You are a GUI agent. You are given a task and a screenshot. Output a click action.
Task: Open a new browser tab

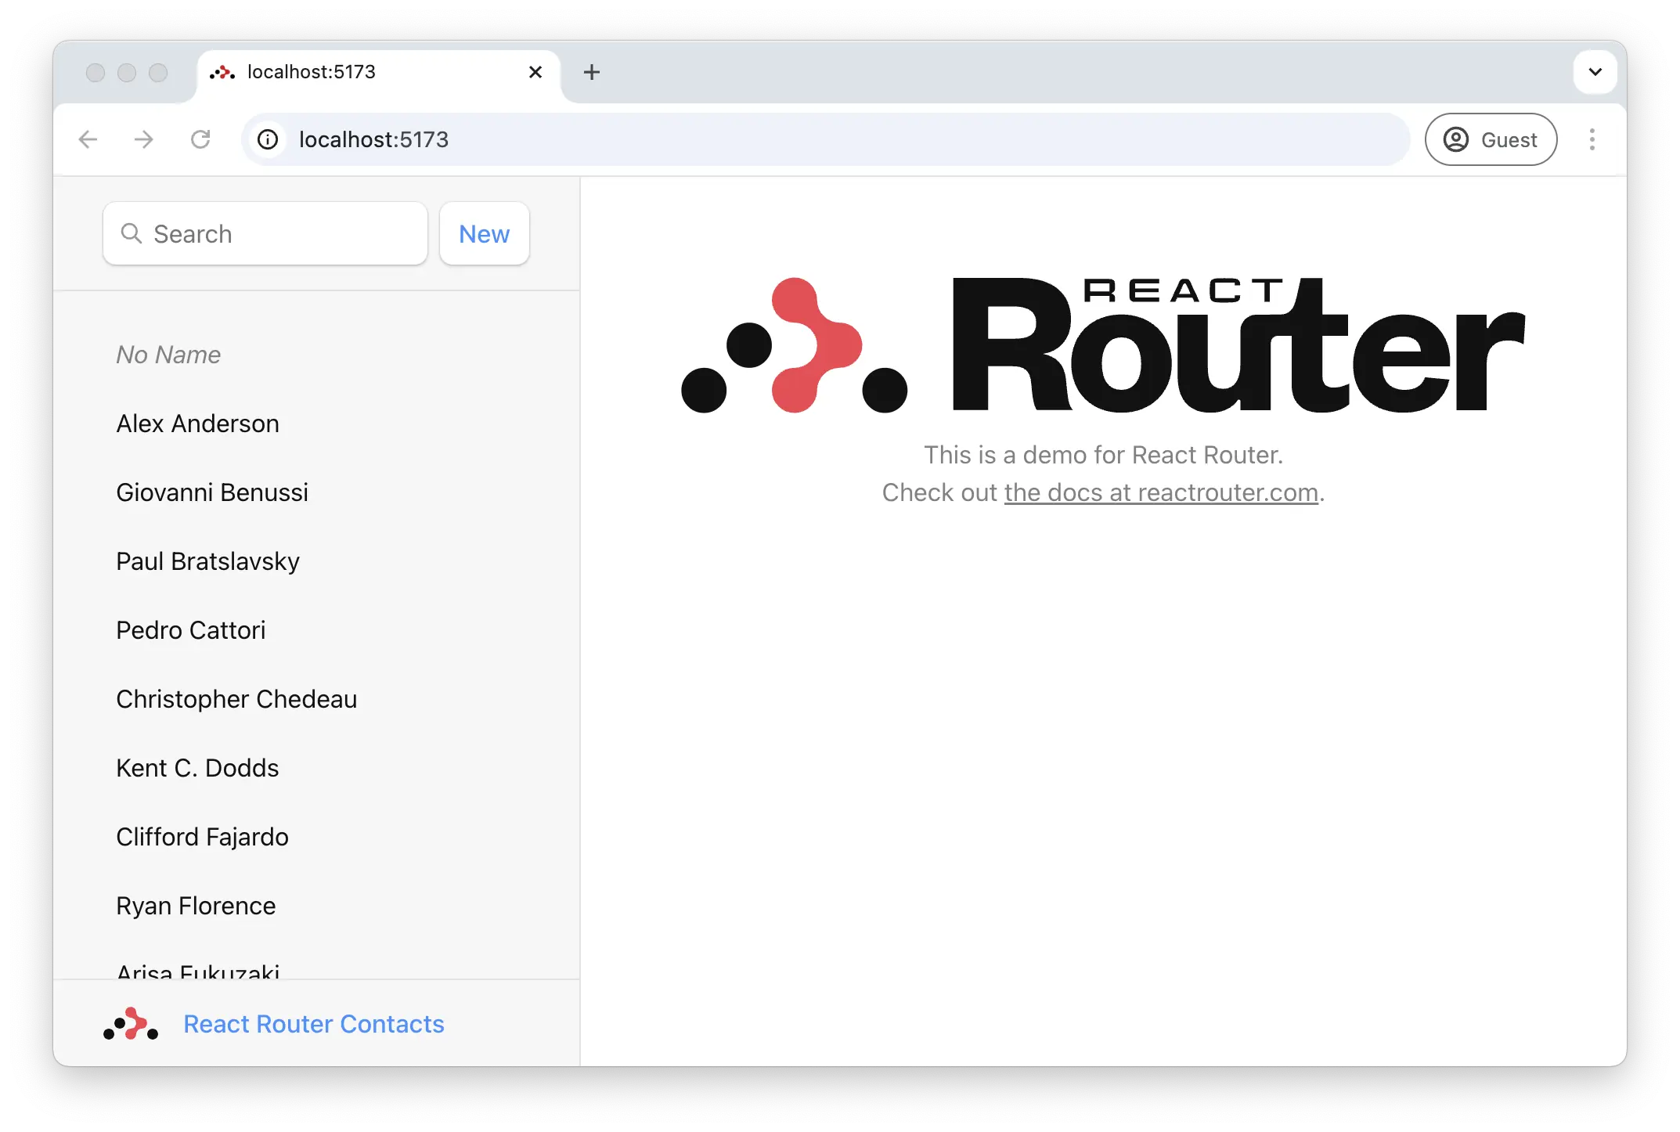[592, 72]
